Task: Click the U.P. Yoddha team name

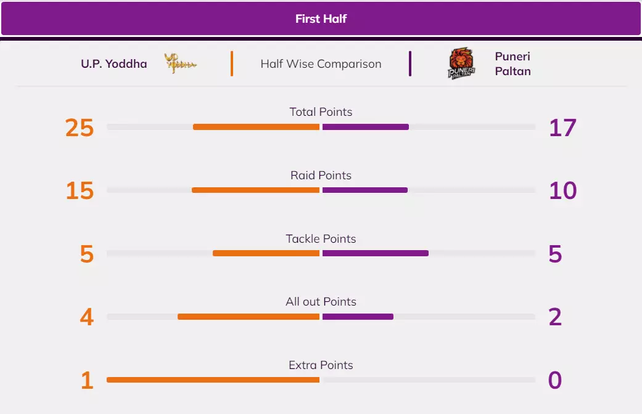Action: pos(114,63)
